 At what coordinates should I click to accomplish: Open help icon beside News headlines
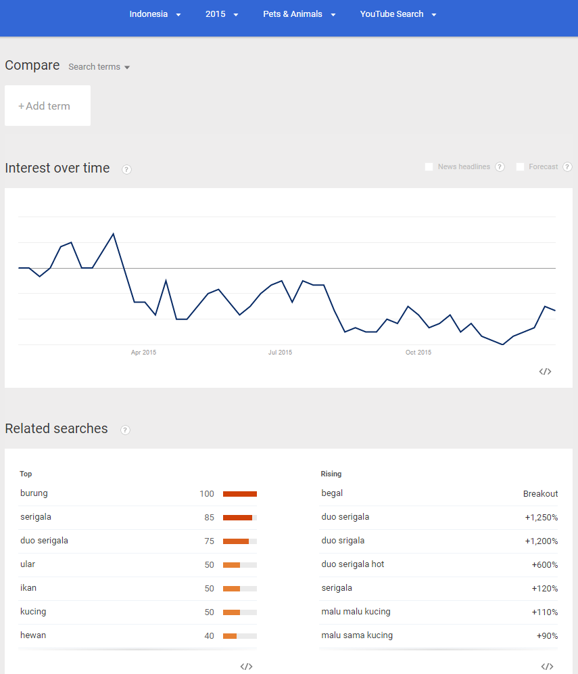coord(500,166)
